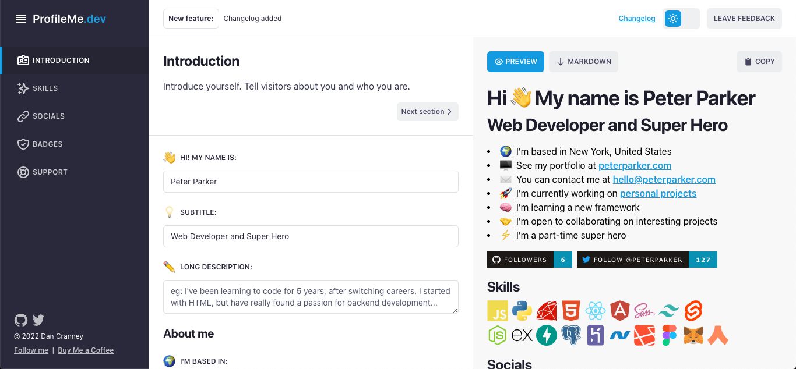Open the Socials section from the sidebar
This screenshot has width=796, height=369.
[x=48, y=116]
